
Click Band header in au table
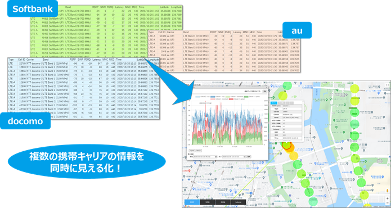coord(186,33)
